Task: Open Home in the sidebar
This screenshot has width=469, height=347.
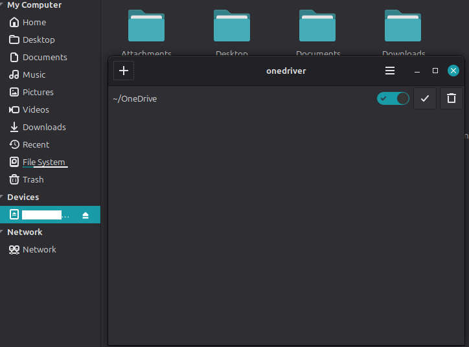Action: tap(34, 22)
